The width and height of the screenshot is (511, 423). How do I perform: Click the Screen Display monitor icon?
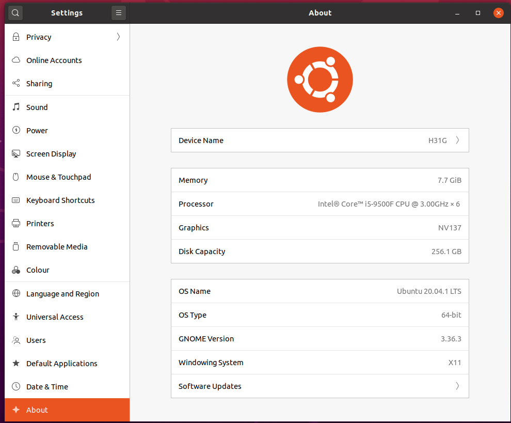(x=15, y=153)
